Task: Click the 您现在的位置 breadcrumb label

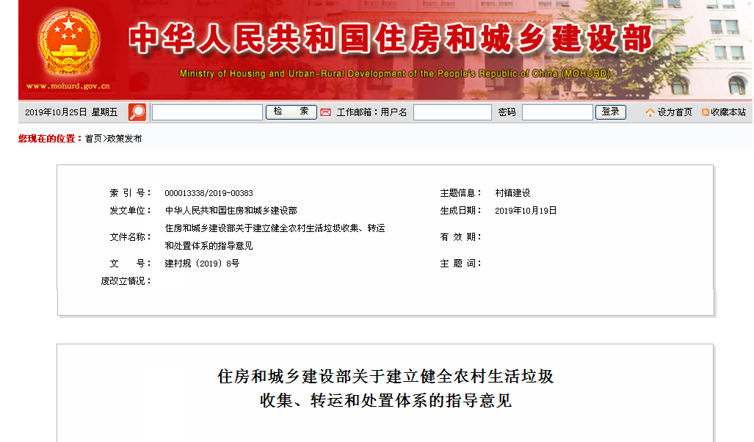Action: (50, 139)
